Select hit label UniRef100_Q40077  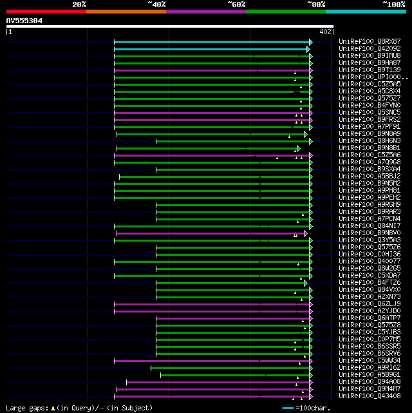click(x=370, y=262)
